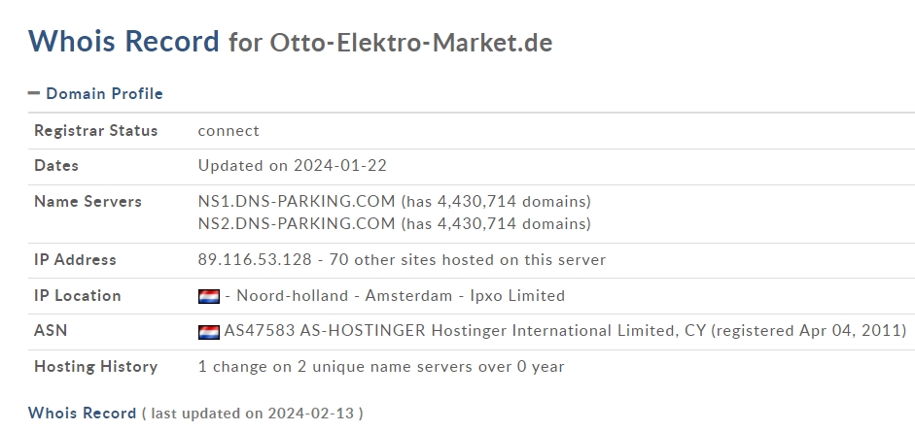915x431 pixels.
Task: Click the 'Updated on 2024-01-22' date text
Action: coord(293,165)
